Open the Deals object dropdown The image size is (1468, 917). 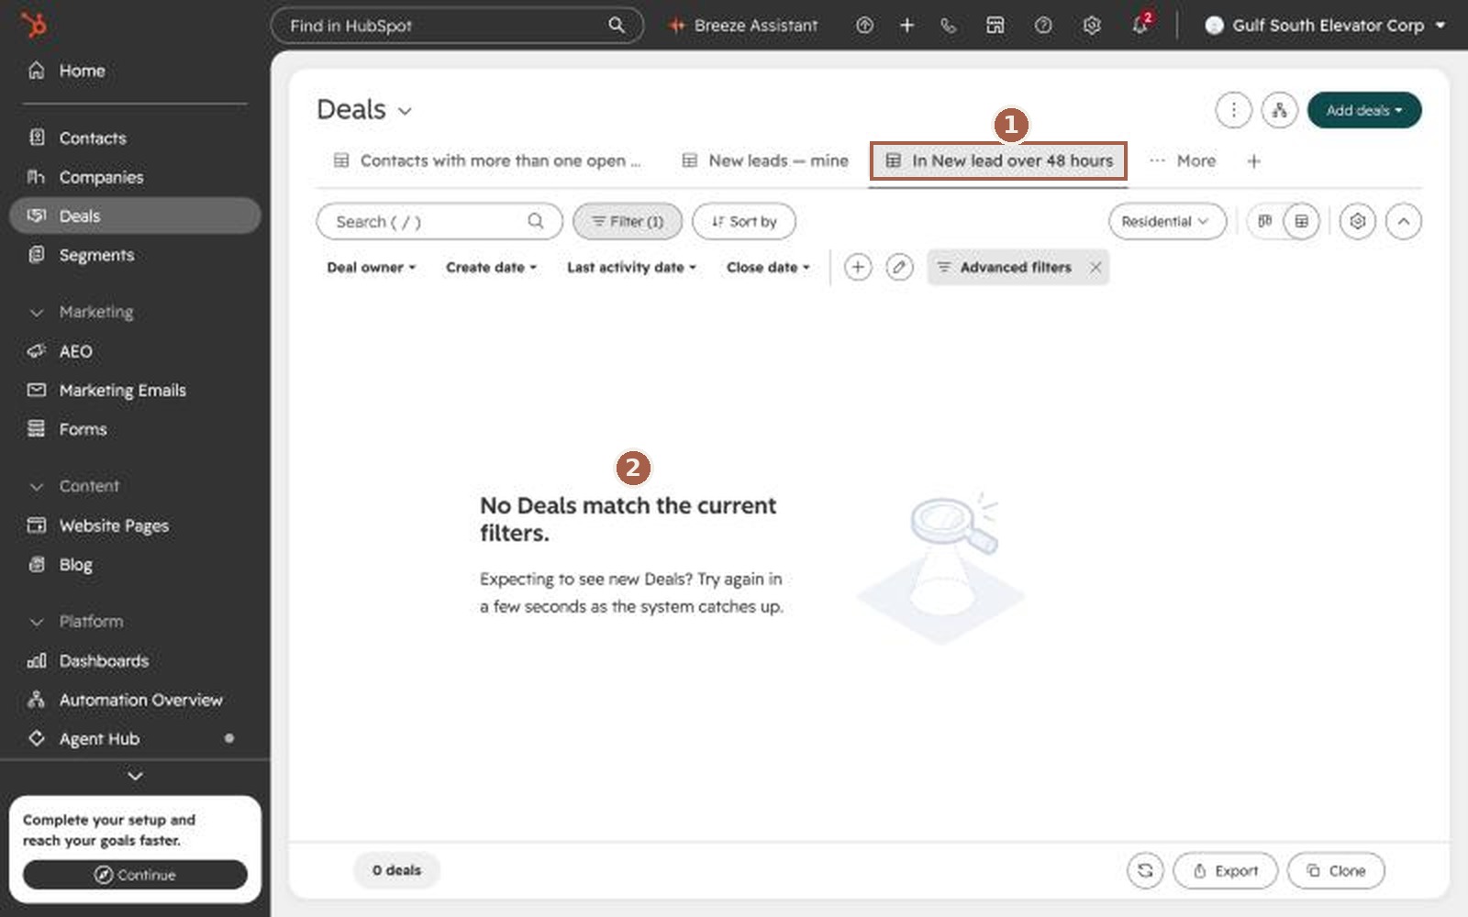tap(364, 110)
